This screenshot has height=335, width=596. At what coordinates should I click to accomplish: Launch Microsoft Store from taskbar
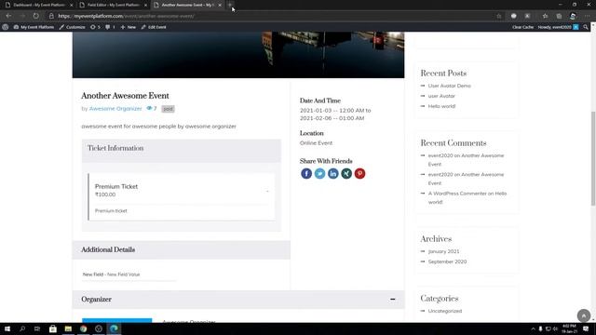[53, 328]
